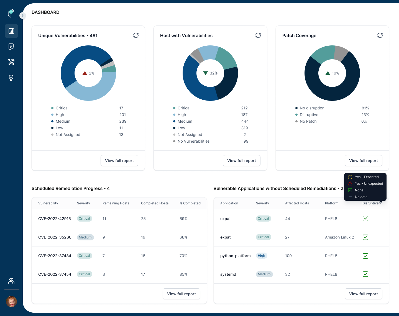Refresh the Patch Coverage chart

click(x=380, y=35)
